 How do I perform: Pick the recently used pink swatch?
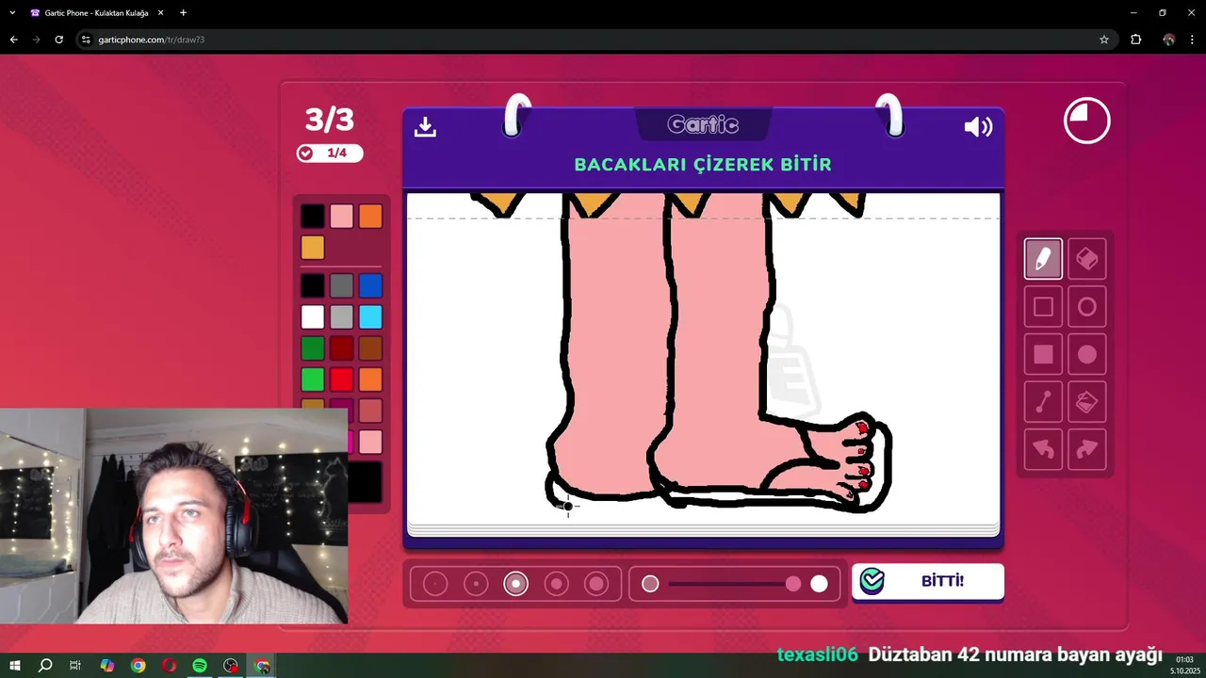click(342, 217)
